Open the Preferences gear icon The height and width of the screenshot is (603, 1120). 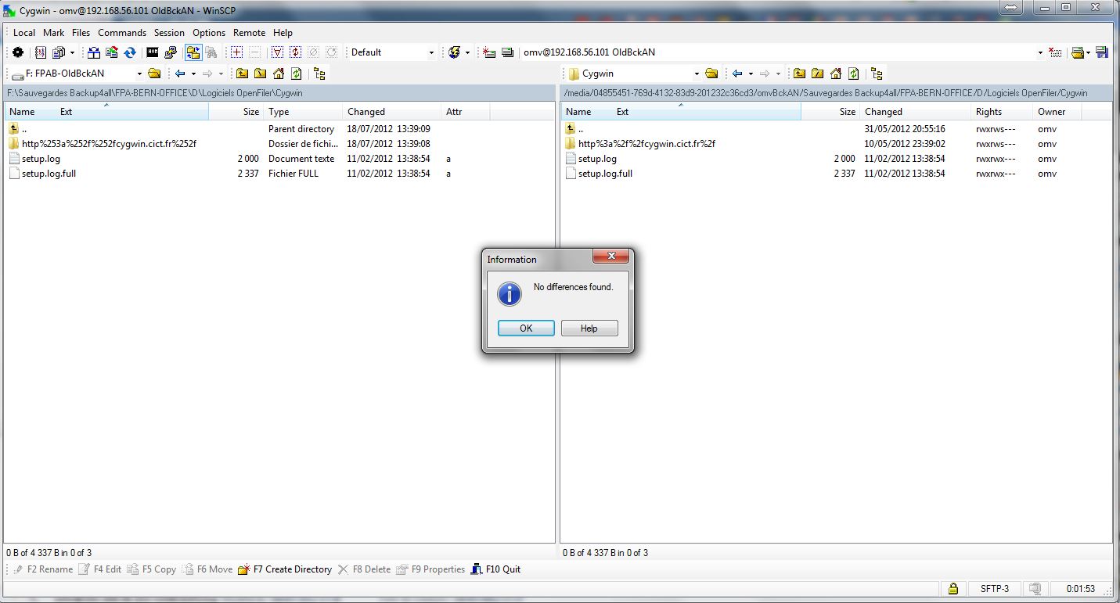(17, 52)
